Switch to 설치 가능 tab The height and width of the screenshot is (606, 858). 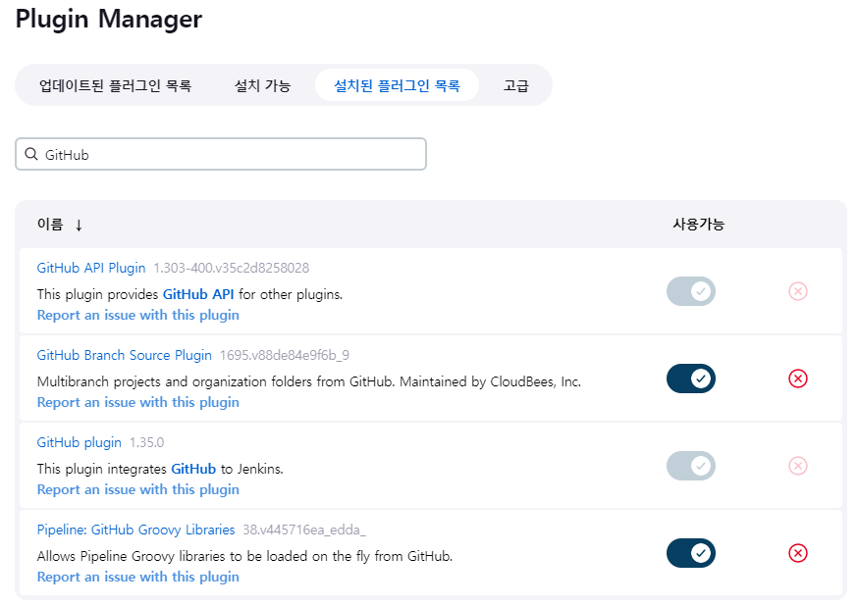tap(263, 85)
